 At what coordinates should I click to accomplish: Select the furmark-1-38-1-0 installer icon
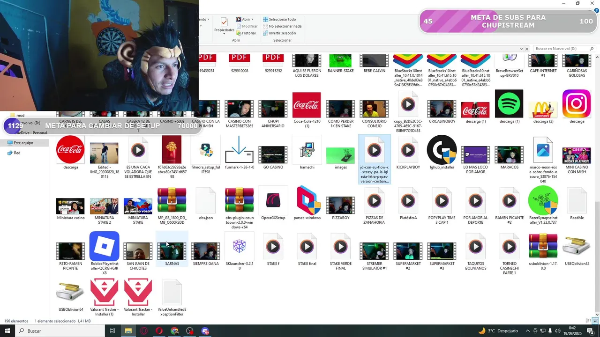(239, 150)
